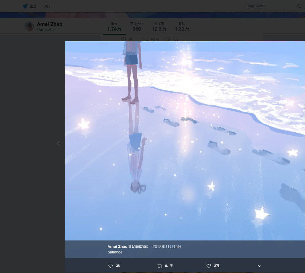Open the Amei Zhao profile name link
Image resolution: width=305 pixels, height=273 pixels.
50,24
